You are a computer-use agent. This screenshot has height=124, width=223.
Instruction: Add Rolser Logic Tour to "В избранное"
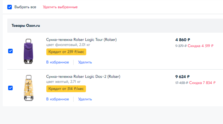click(57, 62)
